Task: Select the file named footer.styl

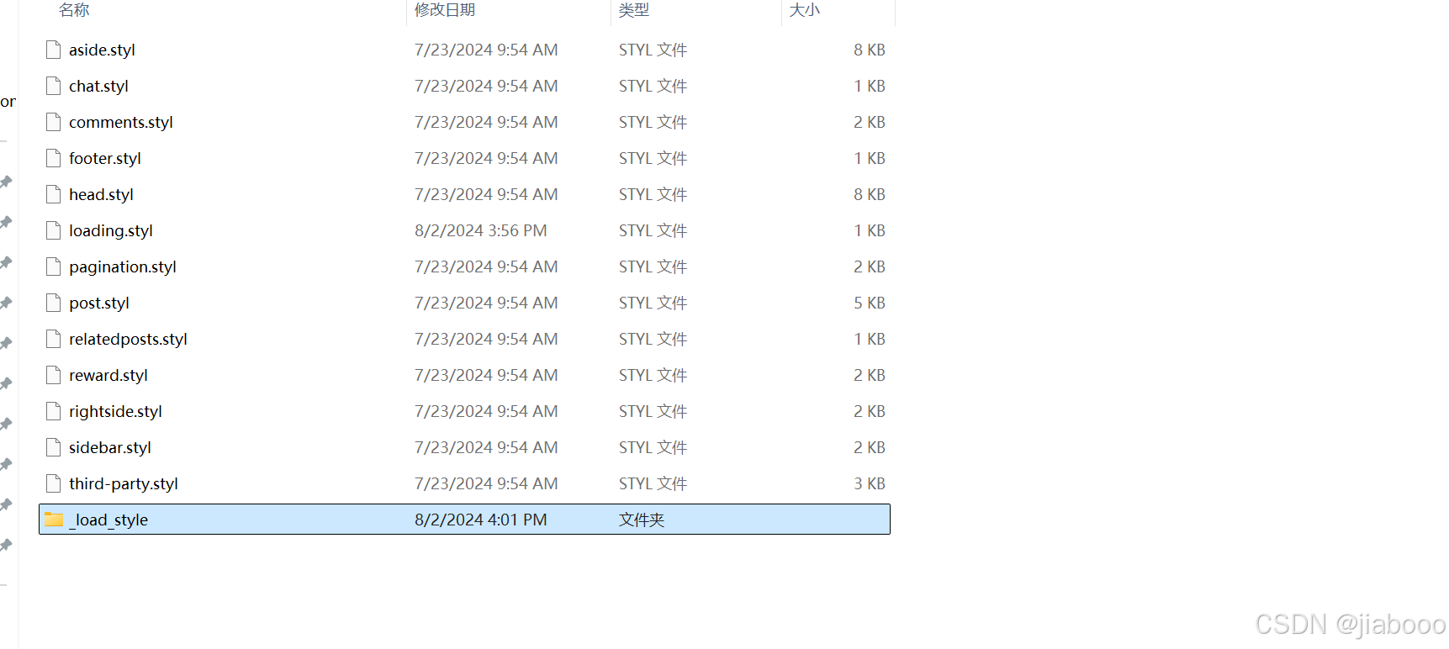Action: pos(105,159)
